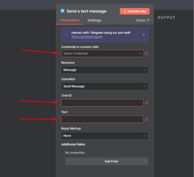Open the Operation dropdown showing Send Message
The width and height of the screenshot is (194, 177).
(105, 86)
